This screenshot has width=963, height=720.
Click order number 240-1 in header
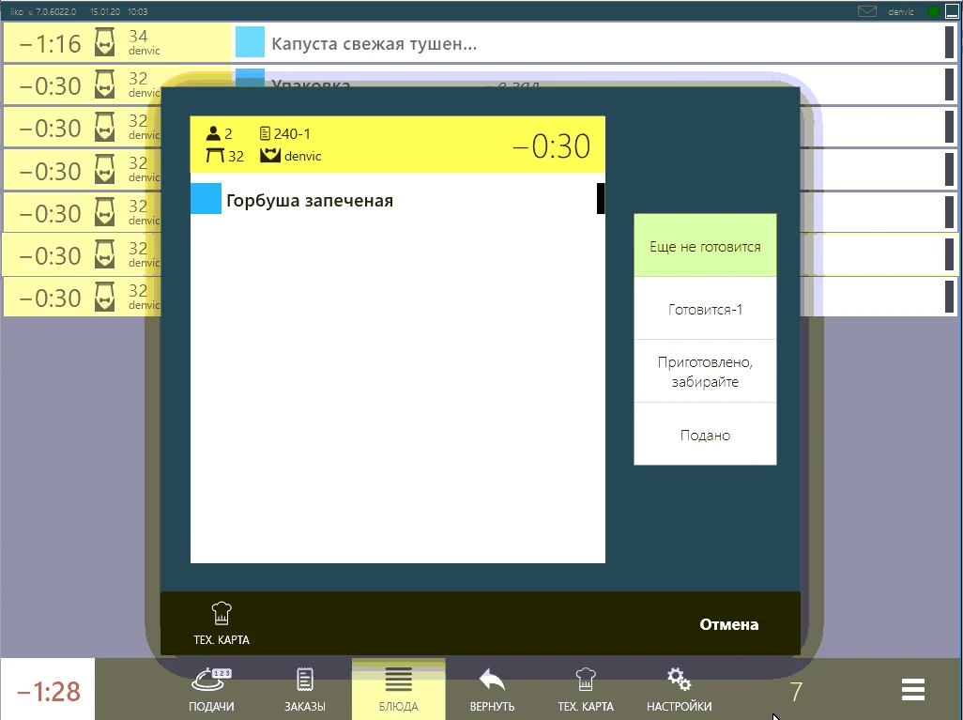(285, 133)
